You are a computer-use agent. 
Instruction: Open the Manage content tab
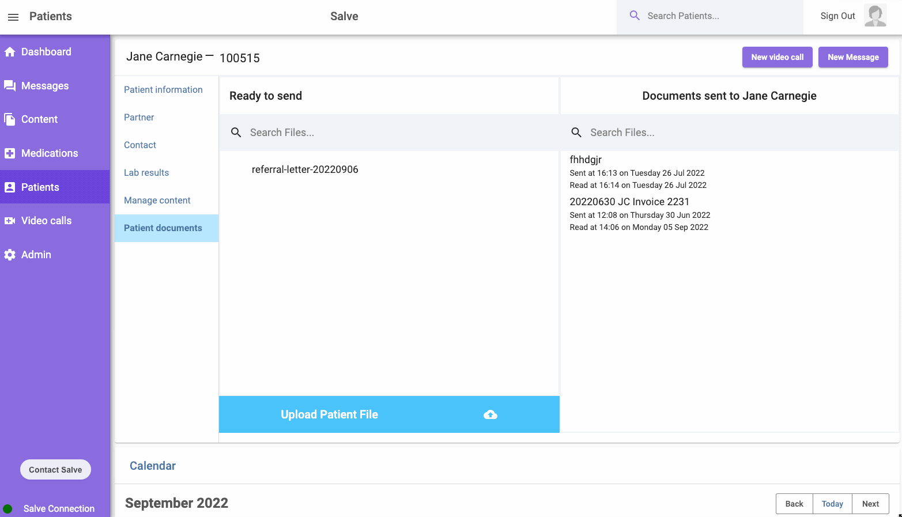(167, 201)
